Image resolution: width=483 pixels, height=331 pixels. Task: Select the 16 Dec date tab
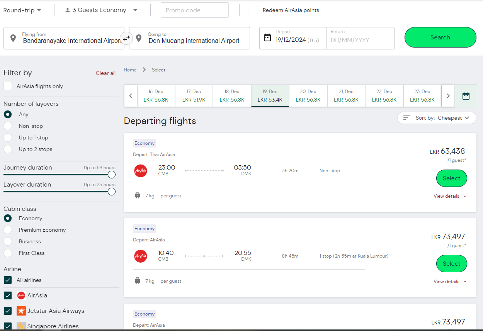(x=156, y=96)
